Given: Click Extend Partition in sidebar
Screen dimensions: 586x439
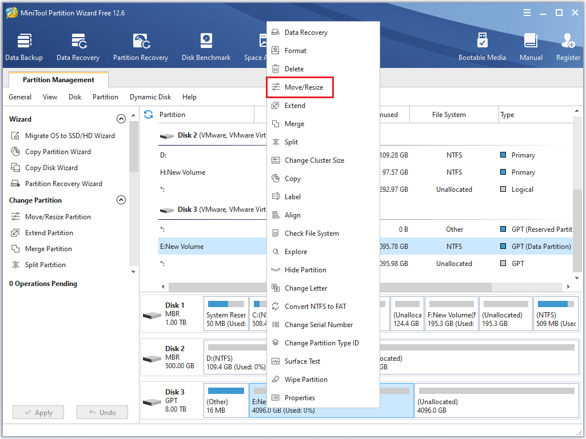Looking at the screenshot, I should click(x=42, y=233).
